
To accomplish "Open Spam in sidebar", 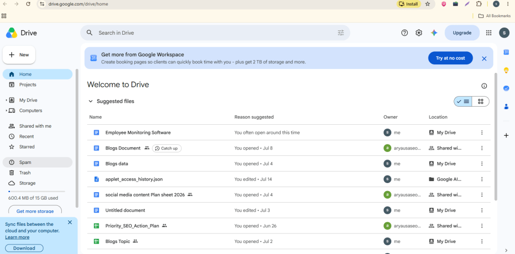I will [37, 162].
